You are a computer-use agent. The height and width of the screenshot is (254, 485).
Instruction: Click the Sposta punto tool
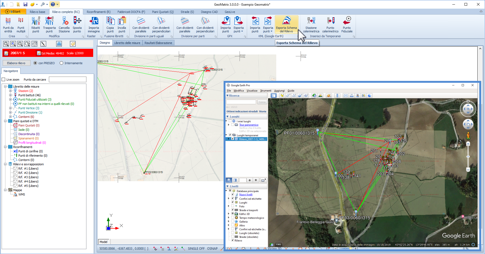tap(77, 25)
